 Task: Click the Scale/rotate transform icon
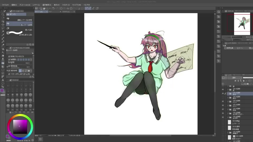coord(71,8)
